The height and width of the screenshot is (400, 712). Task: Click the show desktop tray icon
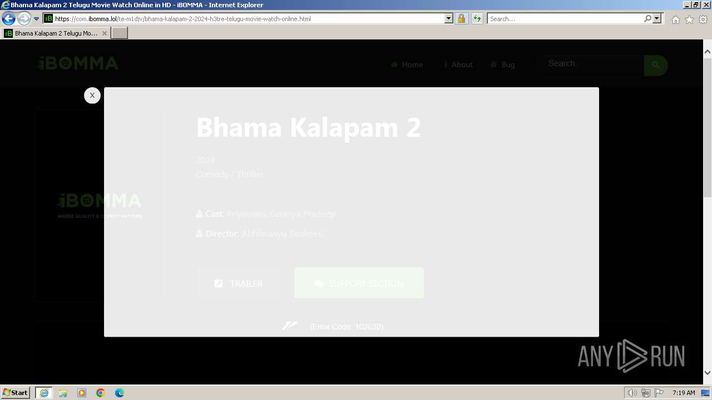coord(705,393)
